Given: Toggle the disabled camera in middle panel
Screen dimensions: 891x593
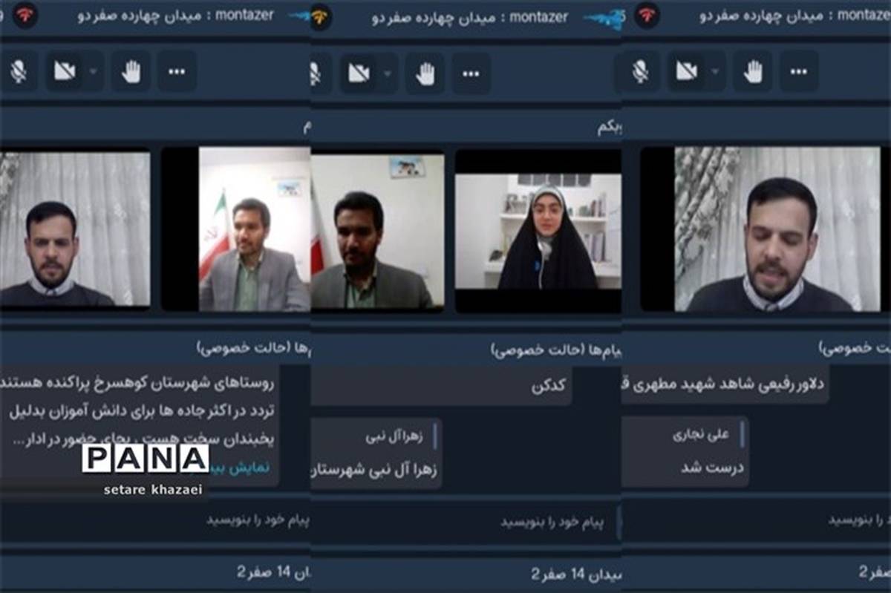Looking at the screenshot, I should (359, 73).
